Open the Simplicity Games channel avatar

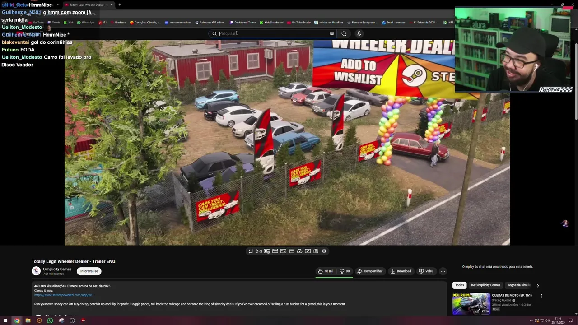(x=36, y=271)
